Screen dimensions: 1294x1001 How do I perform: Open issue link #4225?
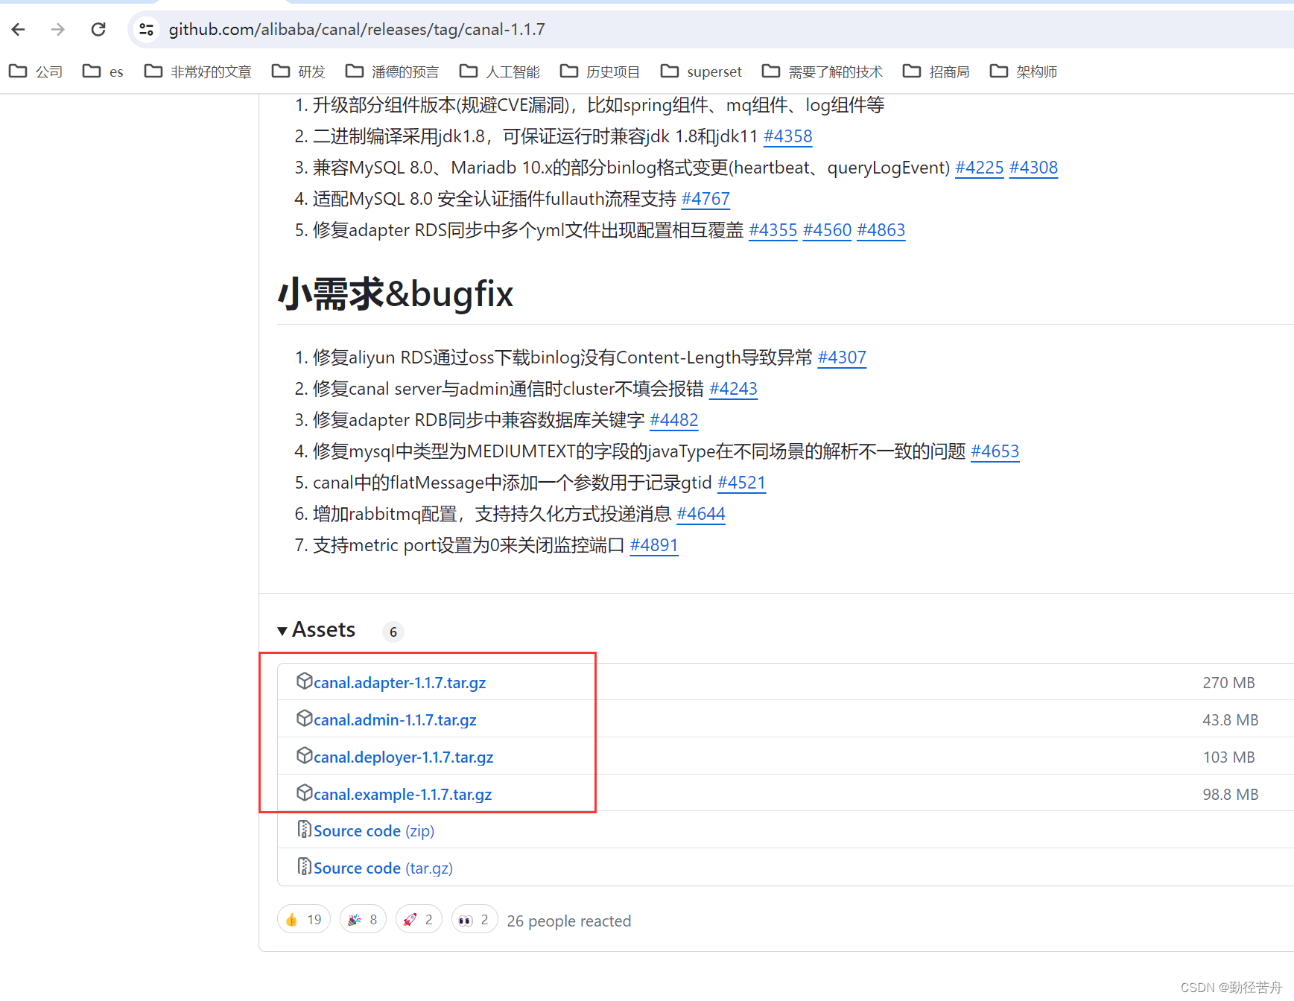(980, 168)
